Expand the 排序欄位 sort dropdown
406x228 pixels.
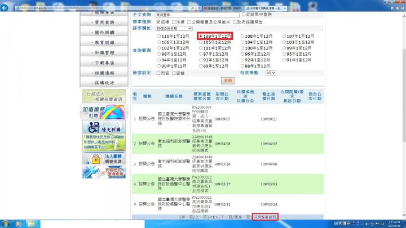point(173,28)
